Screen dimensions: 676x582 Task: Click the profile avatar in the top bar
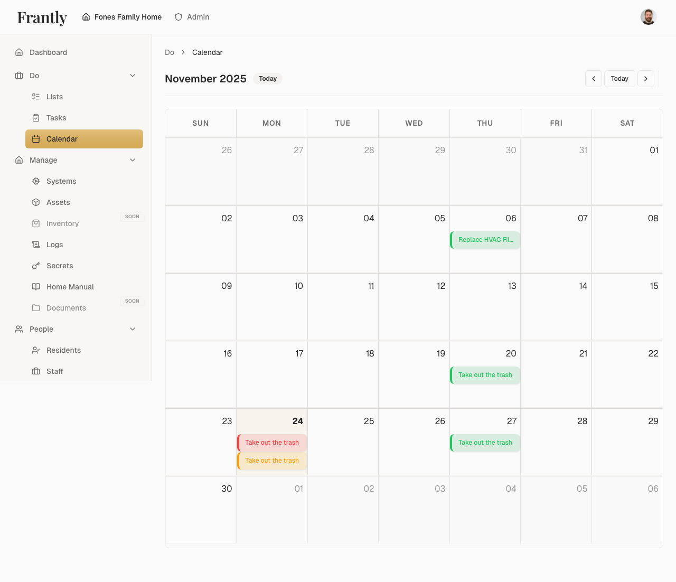pyautogui.click(x=648, y=16)
